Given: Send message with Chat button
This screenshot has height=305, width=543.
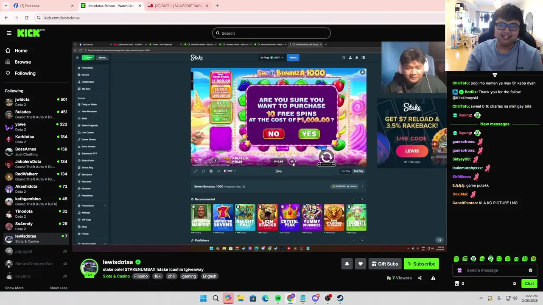Looking at the screenshot, I should click(529, 284).
